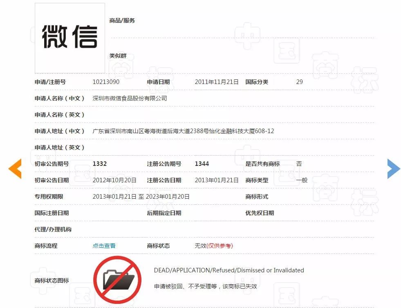This screenshot has height=308, width=401.
Task: Select exclusive right period 2013年01月21日 至 2023年01月20日
Action: [x=141, y=197]
